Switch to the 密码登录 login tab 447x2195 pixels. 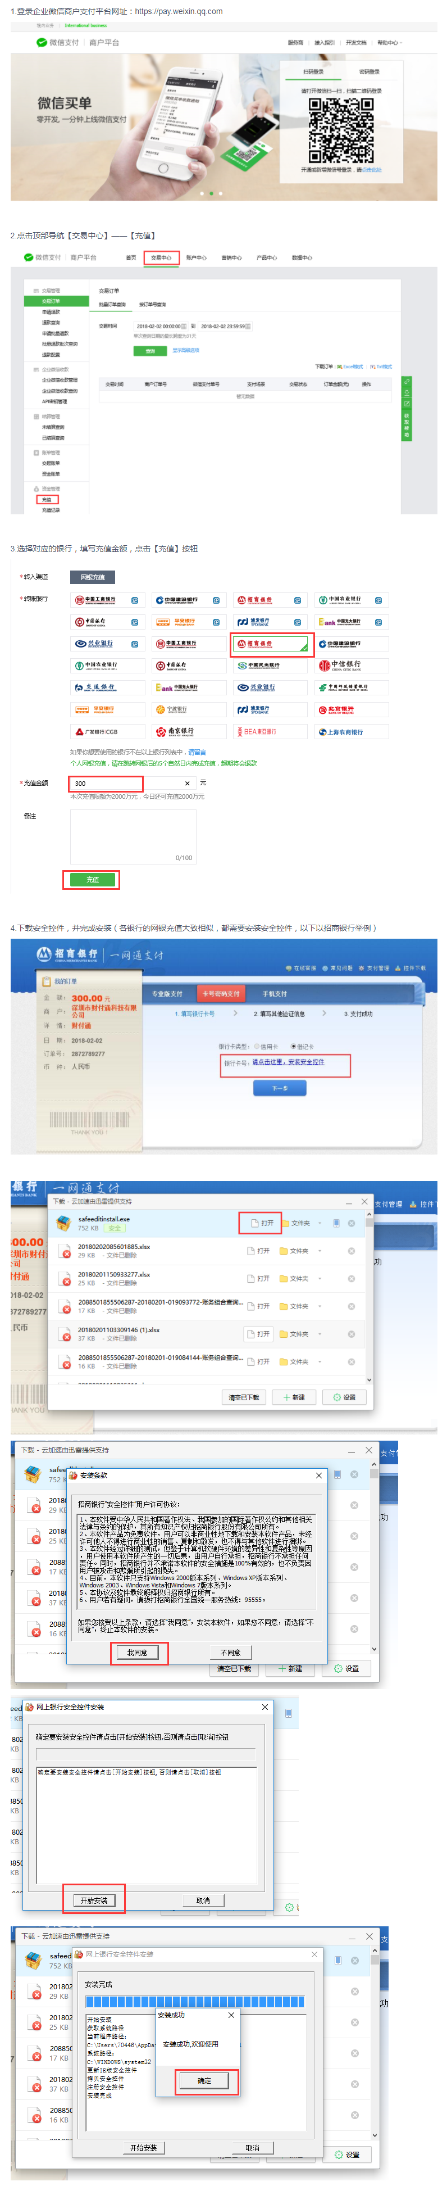(x=370, y=73)
